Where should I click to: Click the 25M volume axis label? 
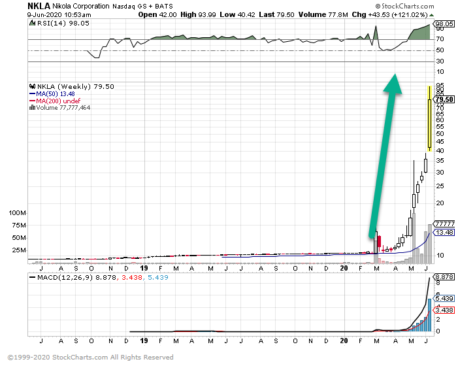pos(19,250)
